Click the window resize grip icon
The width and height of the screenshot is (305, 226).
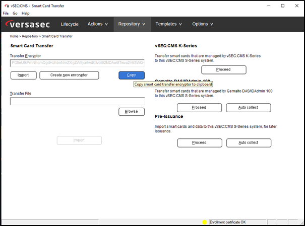point(301,223)
